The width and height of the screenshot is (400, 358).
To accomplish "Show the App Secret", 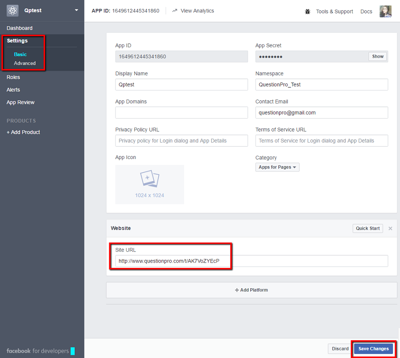I will [377, 56].
